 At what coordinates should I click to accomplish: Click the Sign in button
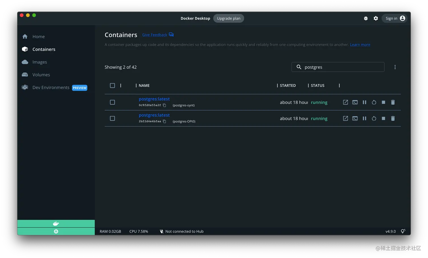(x=395, y=18)
